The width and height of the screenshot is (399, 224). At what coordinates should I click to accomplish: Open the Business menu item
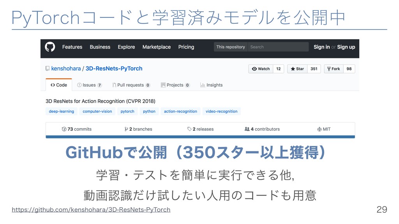pyautogui.click(x=100, y=47)
